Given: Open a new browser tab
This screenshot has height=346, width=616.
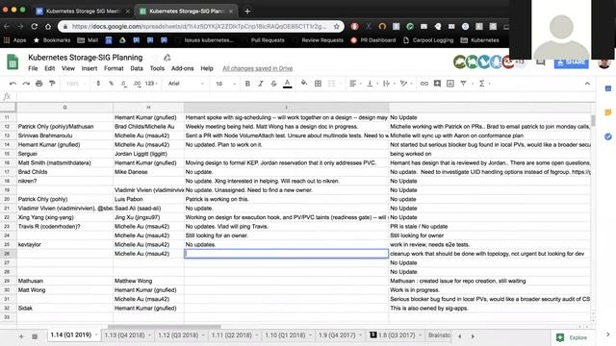Looking at the screenshot, I should [247, 11].
